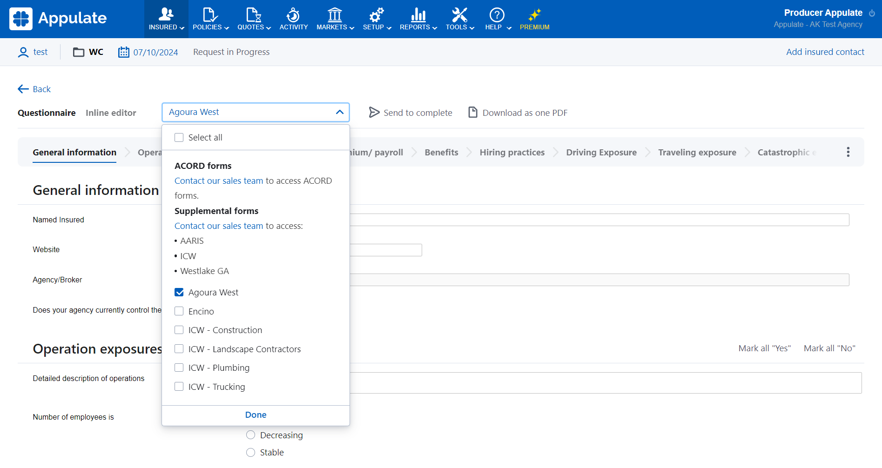Expand the Markets menu chevron
The image size is (882, 468).
[x=352, y=28]
